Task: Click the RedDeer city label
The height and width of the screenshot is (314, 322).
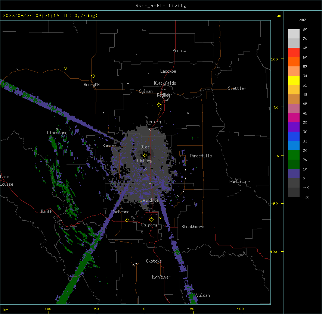Action: 164,95
